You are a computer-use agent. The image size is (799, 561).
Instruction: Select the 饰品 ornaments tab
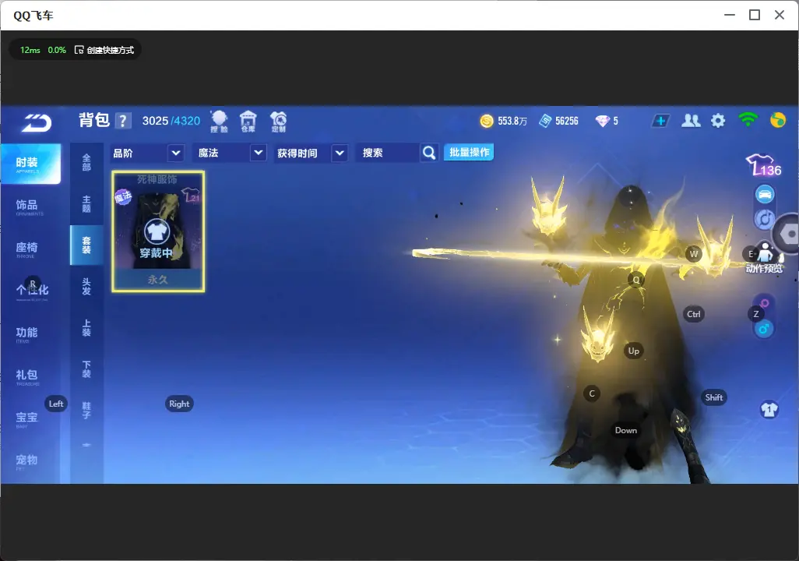tap(30, 206)
